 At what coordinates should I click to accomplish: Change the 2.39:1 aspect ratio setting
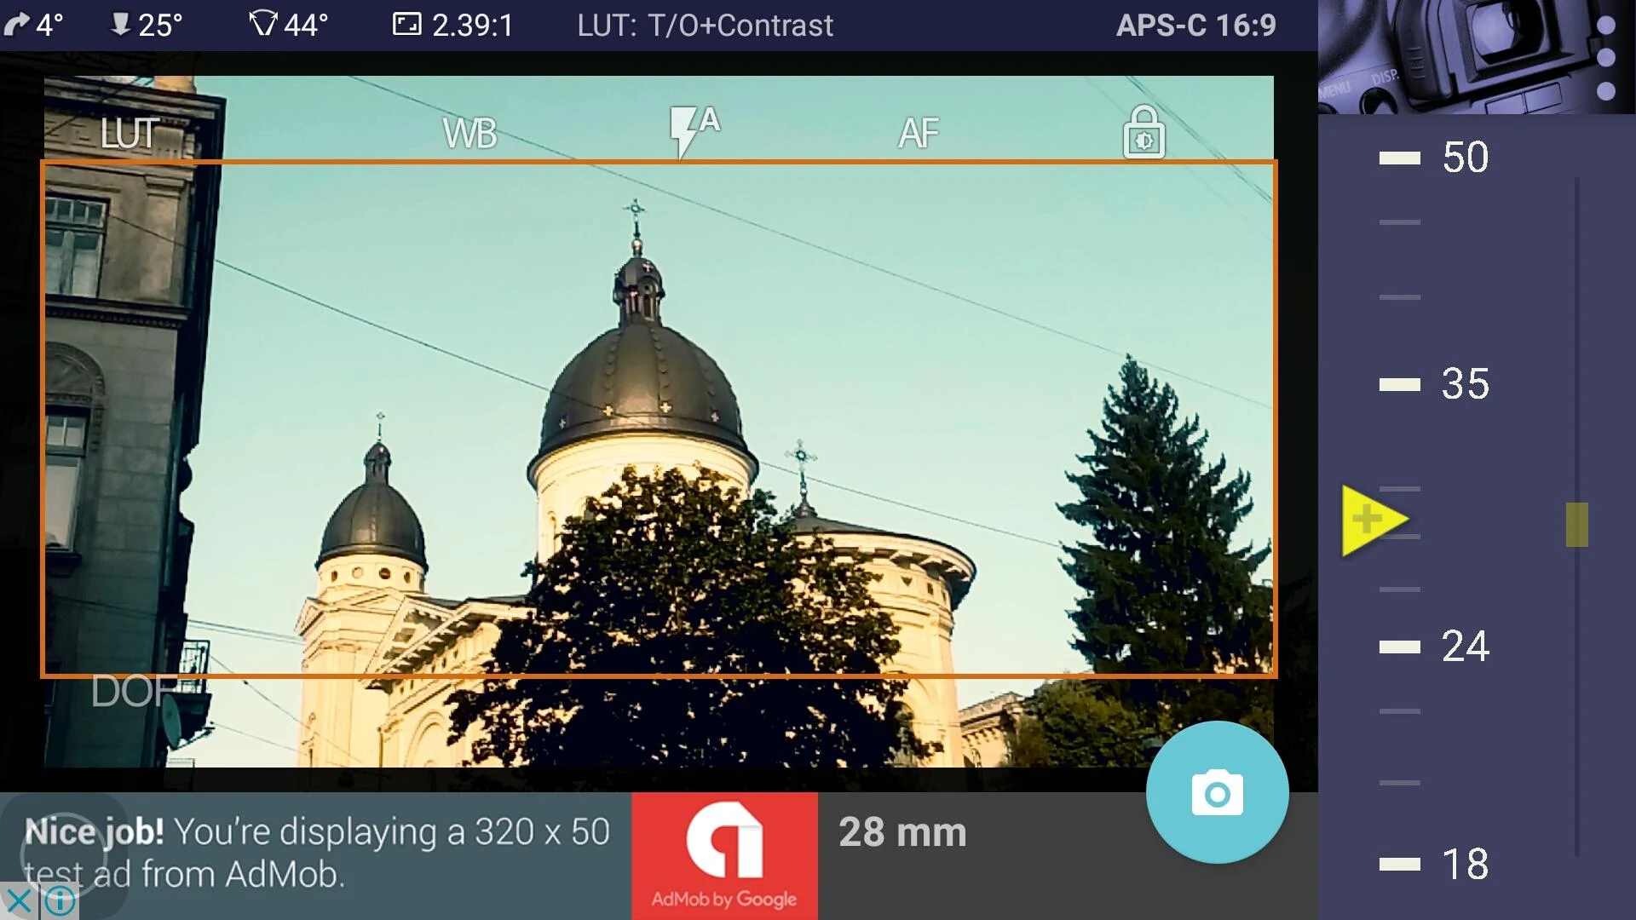(x=452, y=25)
